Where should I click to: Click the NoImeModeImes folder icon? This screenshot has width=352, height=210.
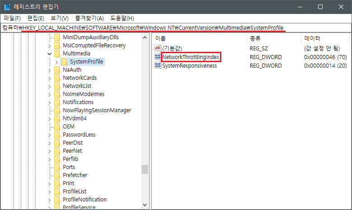[x=57, y=94]
